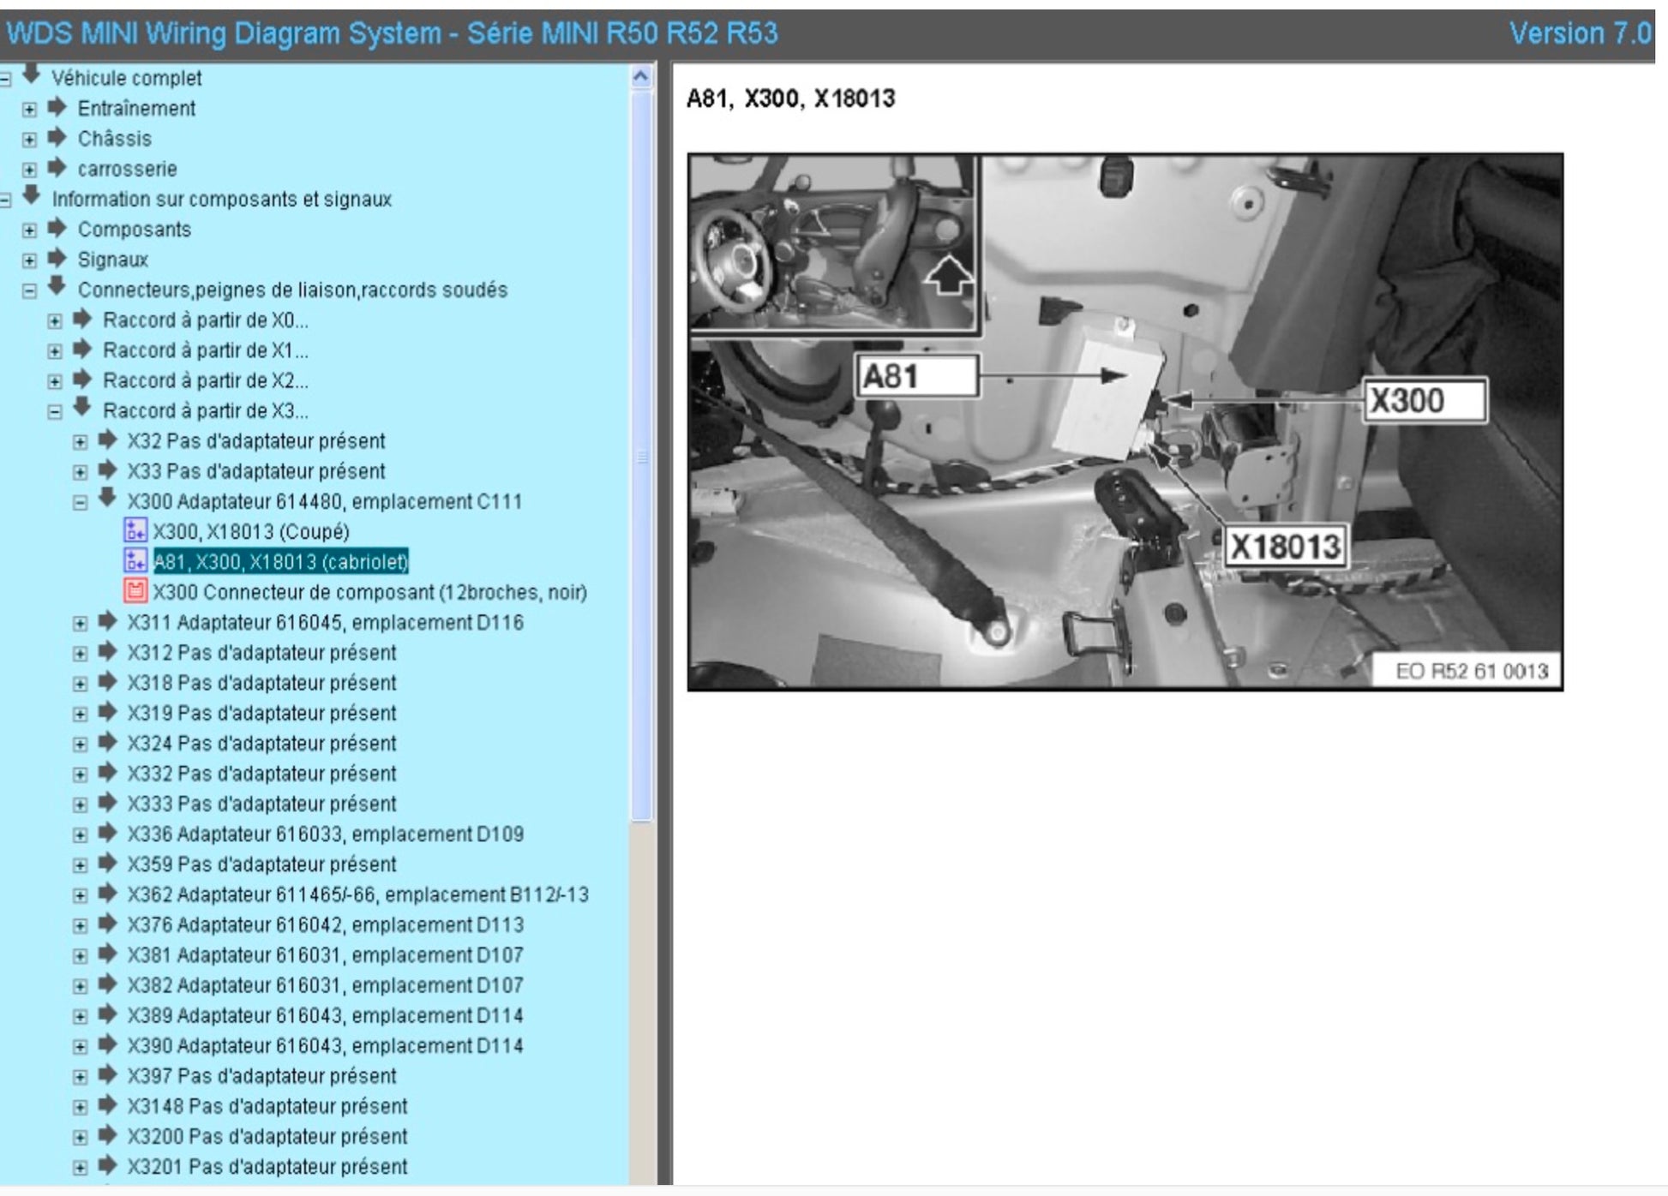Collapse Raccord à partir de X3 branch
1668x1196 pixels.
pos(55,412)
